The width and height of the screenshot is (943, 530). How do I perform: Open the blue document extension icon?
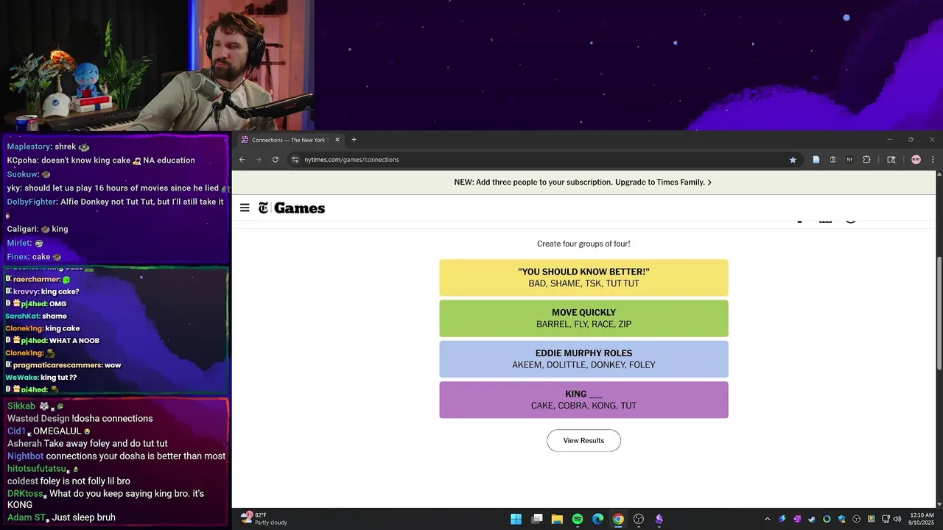pyautogui.click(x=816, y=160)
